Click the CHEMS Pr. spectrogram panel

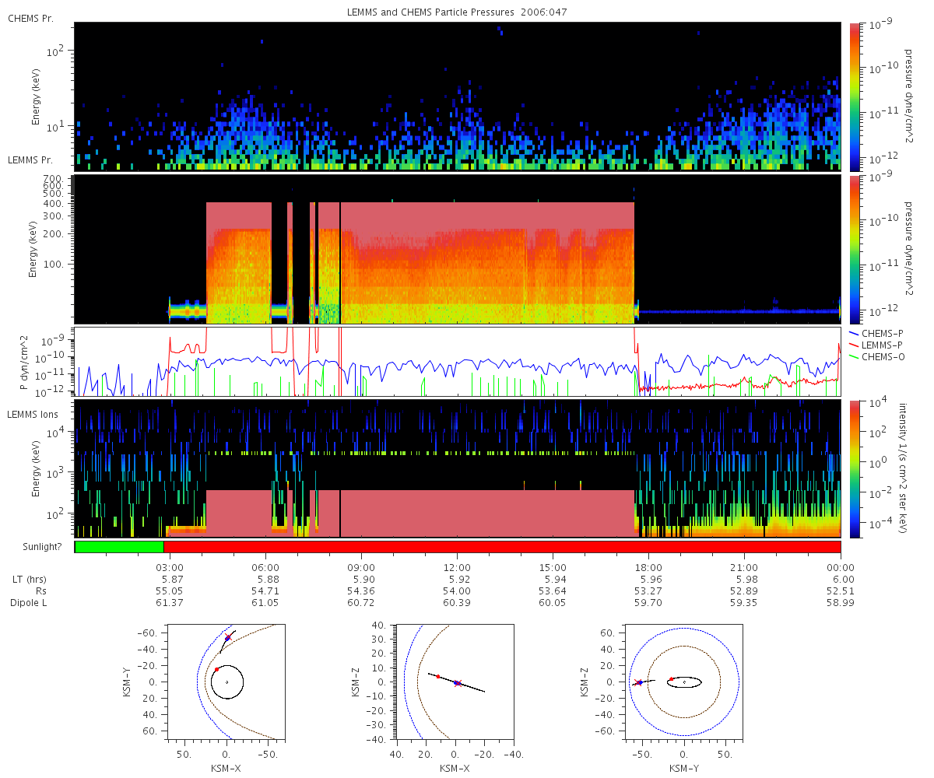coord(458,96)
